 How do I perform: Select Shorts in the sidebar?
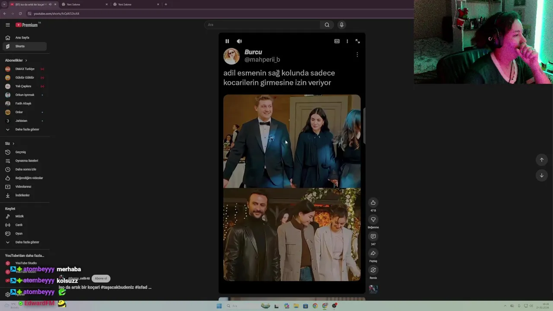point(24,46)
